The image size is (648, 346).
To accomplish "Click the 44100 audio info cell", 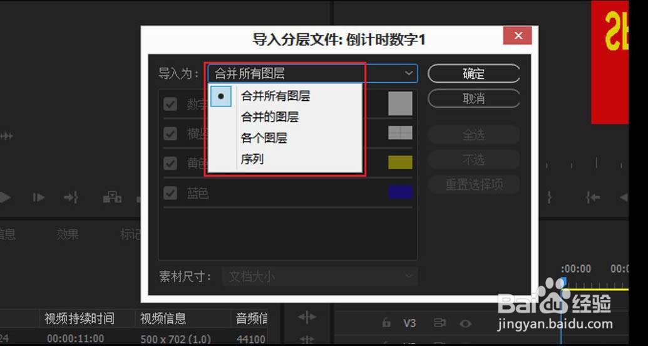I will [x=251, y=339].
